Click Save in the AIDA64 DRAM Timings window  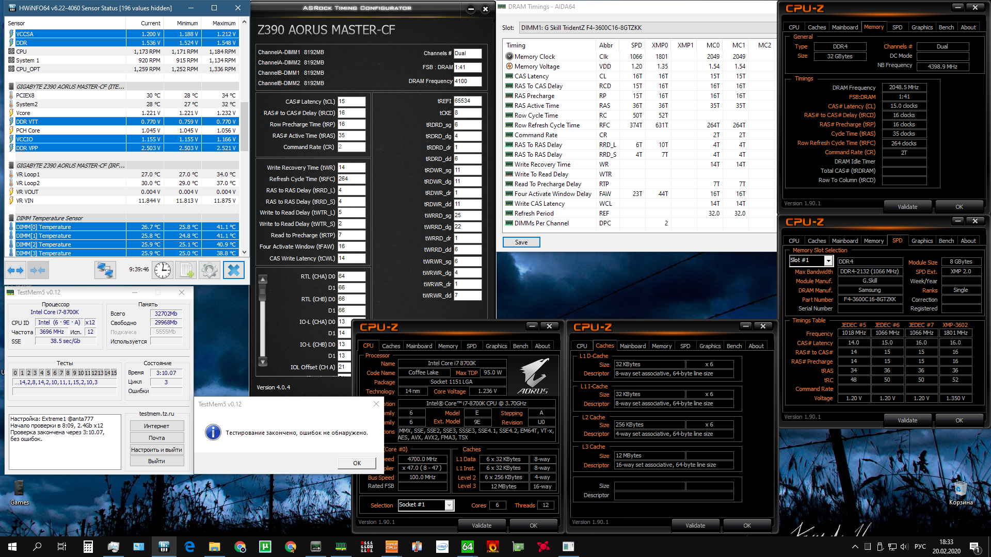(521, 242)
